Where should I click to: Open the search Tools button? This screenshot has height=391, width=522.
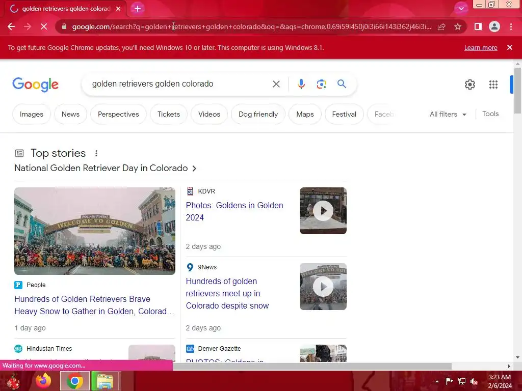pyautogui.click(x=490, y=114)
